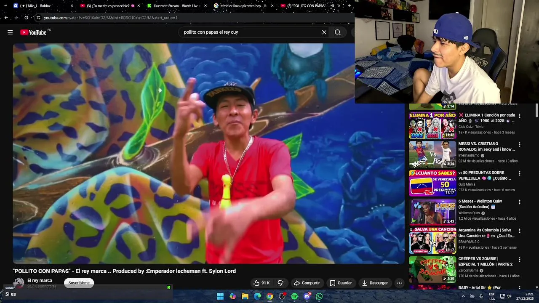Click the youtube.com URL in address bar
The height and width of the screenshot is (303, 539).
110,18
